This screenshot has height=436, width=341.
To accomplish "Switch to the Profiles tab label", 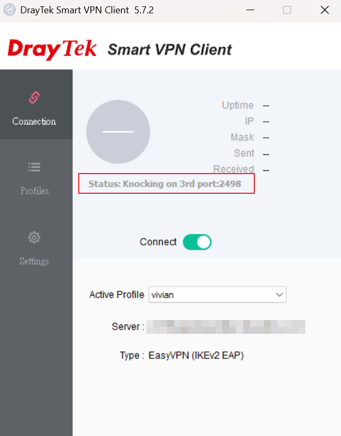I will (x=35, y=191).
